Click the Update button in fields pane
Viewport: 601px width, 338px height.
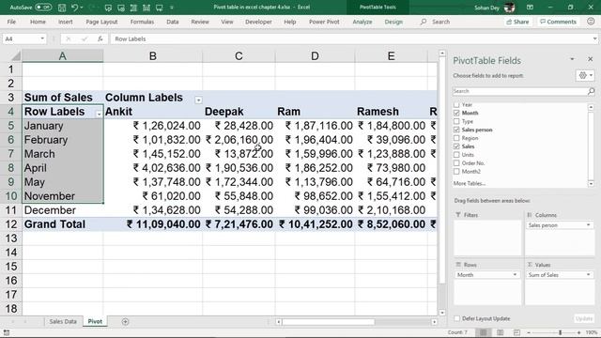click(x=584, y=318)
